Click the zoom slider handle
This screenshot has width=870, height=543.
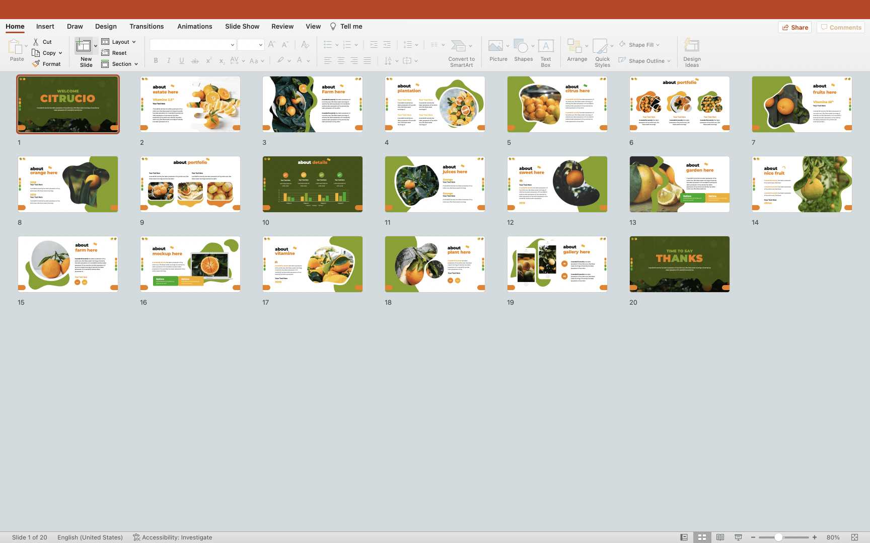pyautogui.click(x=778, y=537)
